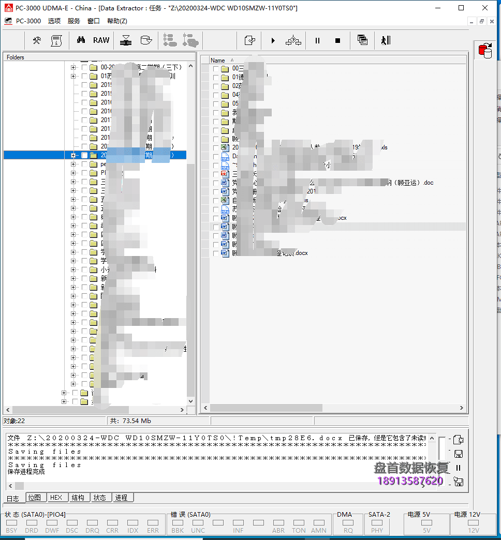Expand the last top-level folder node in tree
The height and width of the screenshot is (540, 501).
64,401
